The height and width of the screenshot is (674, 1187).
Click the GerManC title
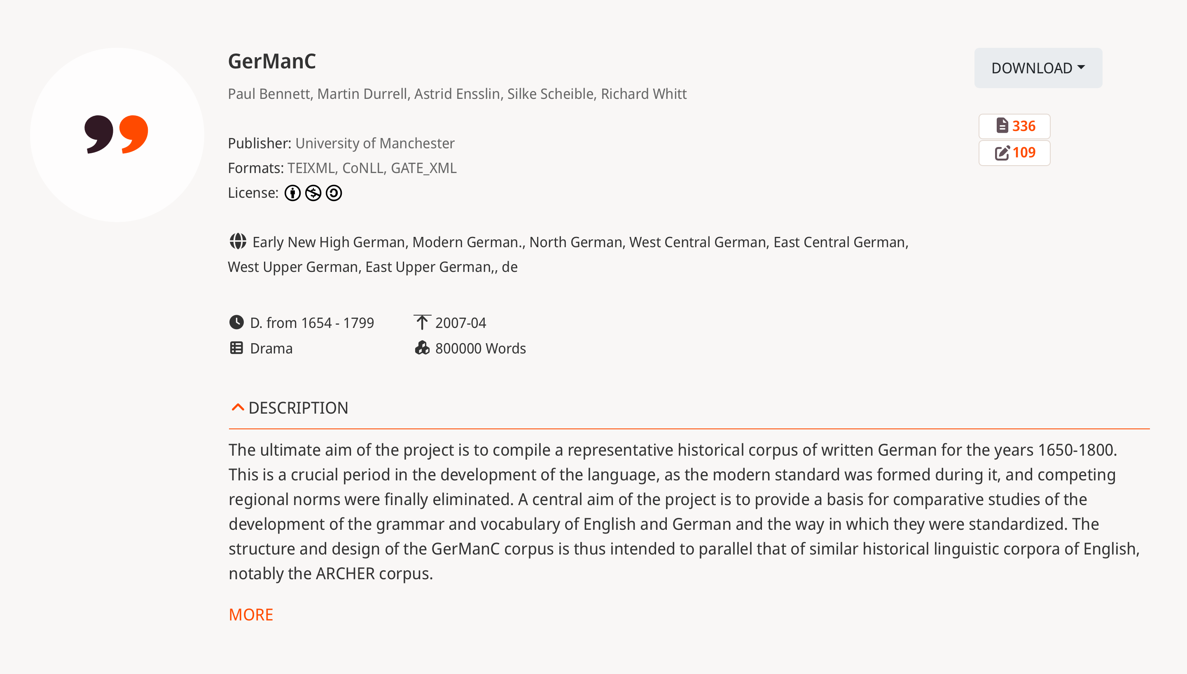[272, 61]
